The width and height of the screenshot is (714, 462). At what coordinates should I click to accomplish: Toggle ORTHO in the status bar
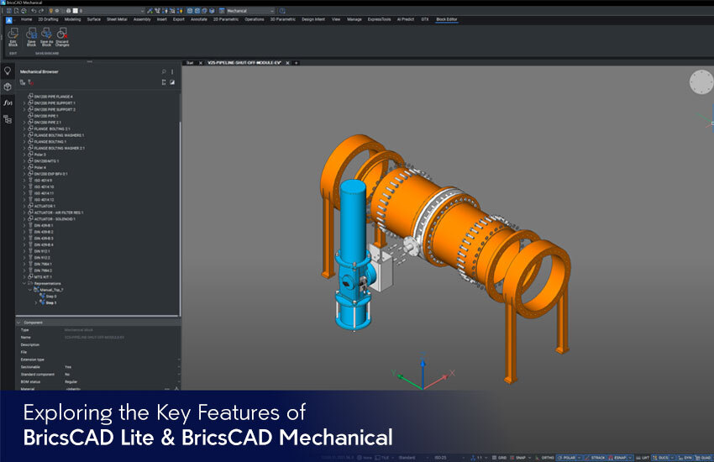545,458
